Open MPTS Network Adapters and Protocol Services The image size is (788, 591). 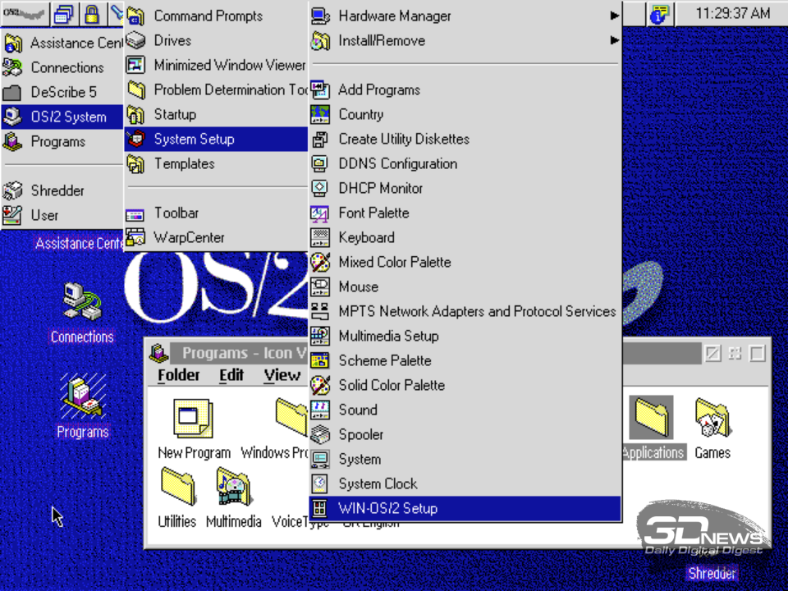(x=465, y=311)
